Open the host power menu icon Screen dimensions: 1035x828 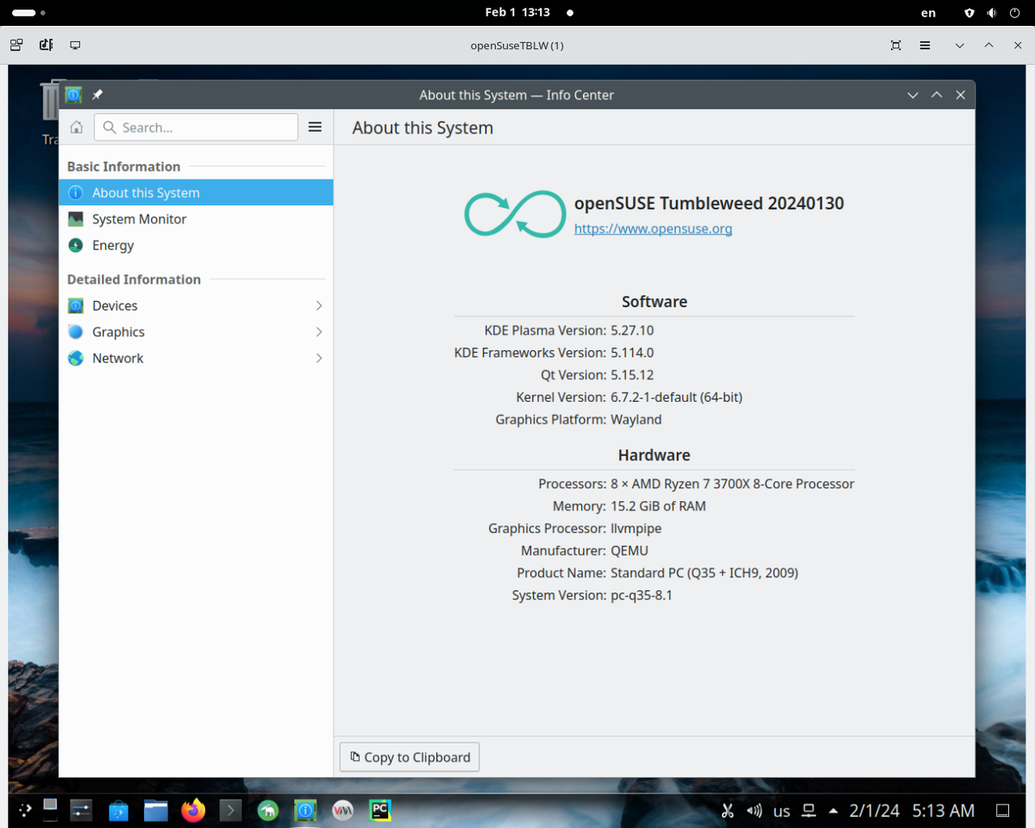1014,13
